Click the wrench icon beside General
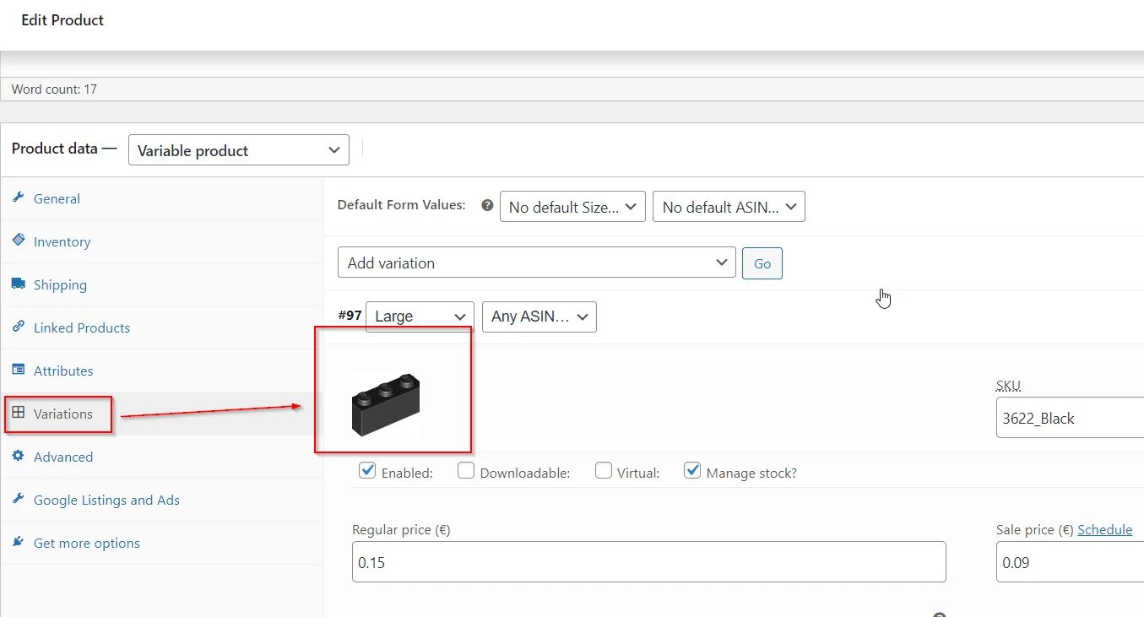The width and height of the screenshot is (1144, 617). click(18, 198)
